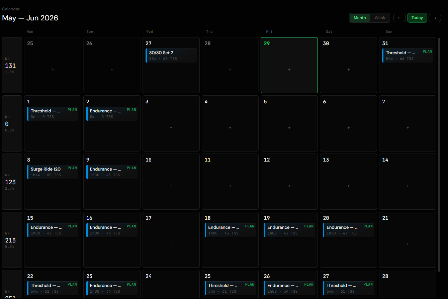Add workout on June 17 plus icon

click(x=171, y=244)
